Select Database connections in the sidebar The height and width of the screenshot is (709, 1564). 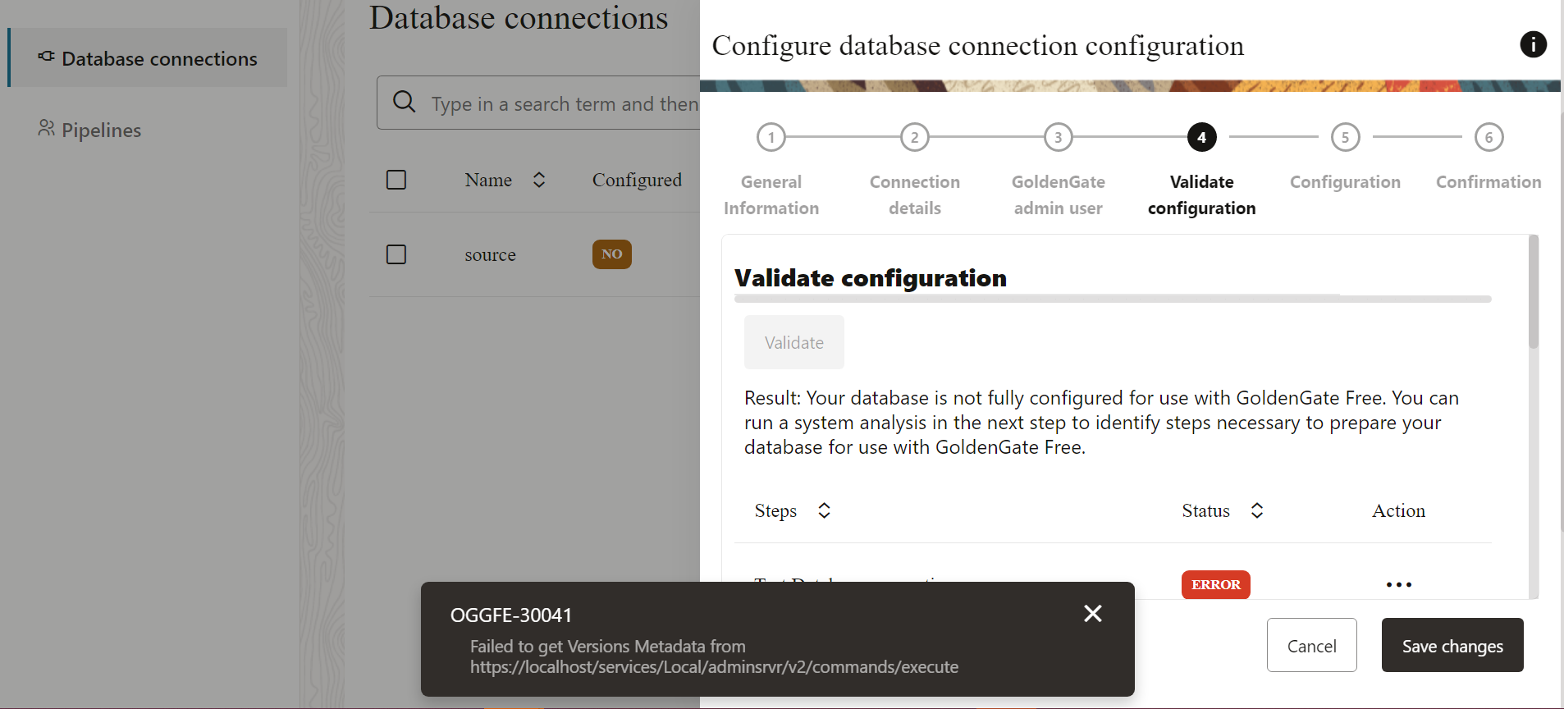pyautogui.click(x=148, y=57)
